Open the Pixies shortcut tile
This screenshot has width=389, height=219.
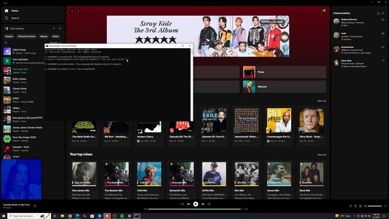pyautogui.click(x=284, y=72)
